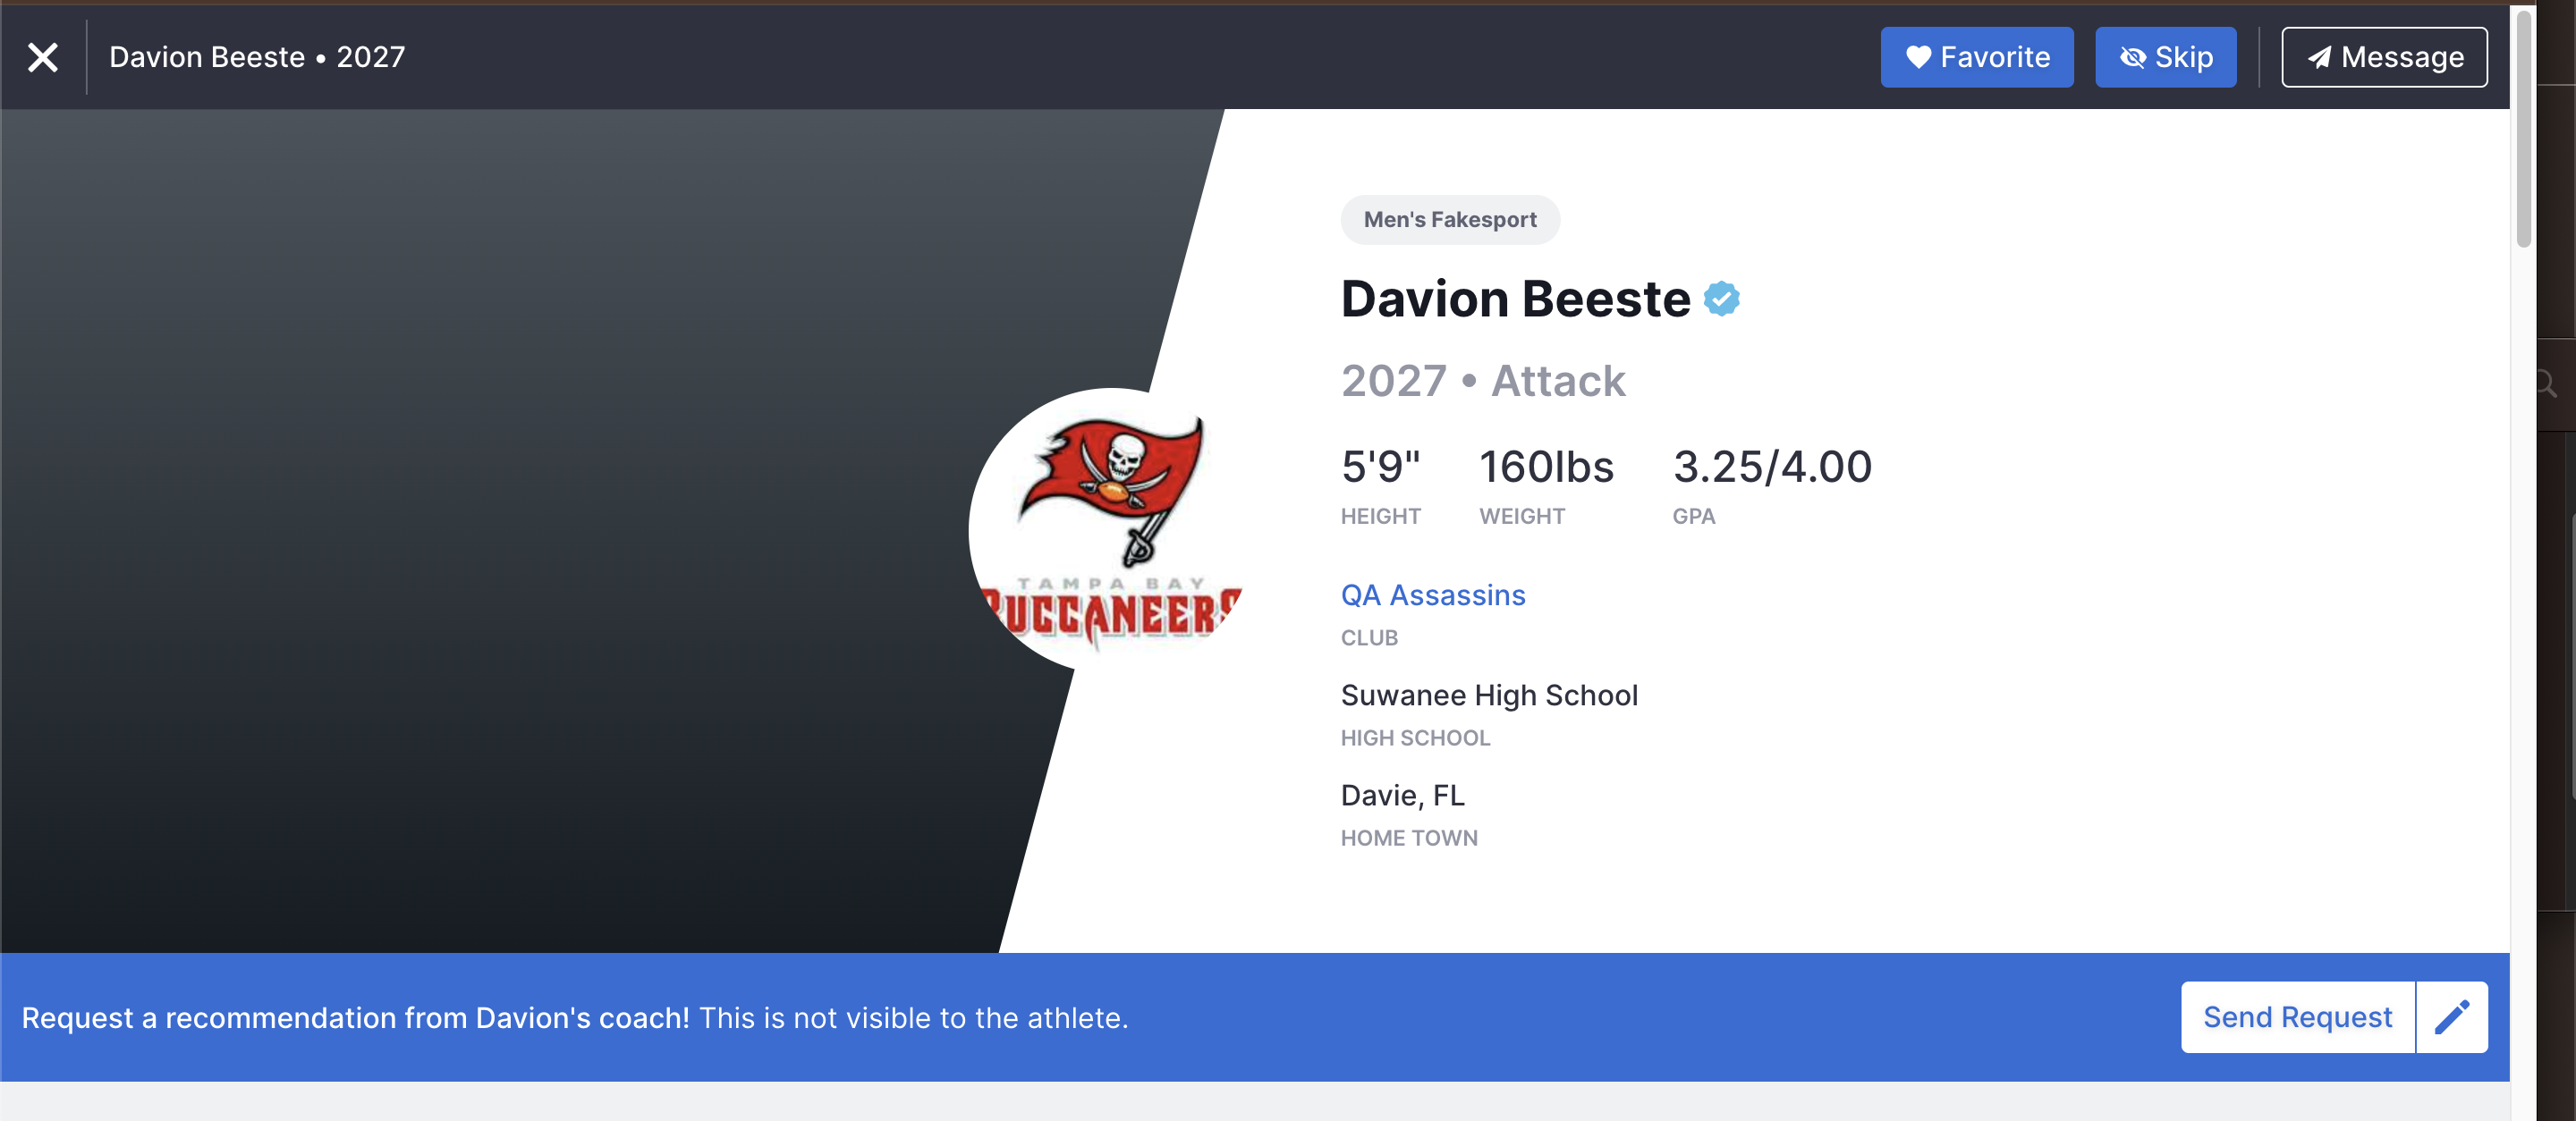
Task: Close the athlete profile with the X icon
Action: (42, 57)
